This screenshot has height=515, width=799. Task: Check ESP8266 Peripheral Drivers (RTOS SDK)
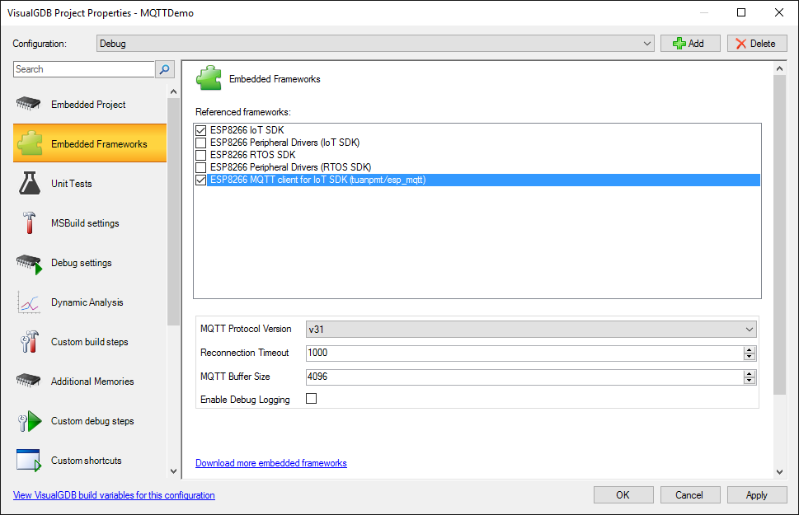point(200,167)
